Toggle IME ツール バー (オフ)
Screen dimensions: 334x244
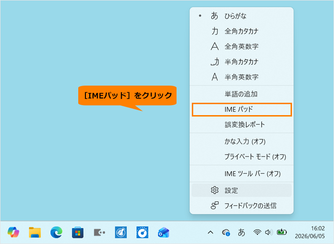click(x=241, y=174)
